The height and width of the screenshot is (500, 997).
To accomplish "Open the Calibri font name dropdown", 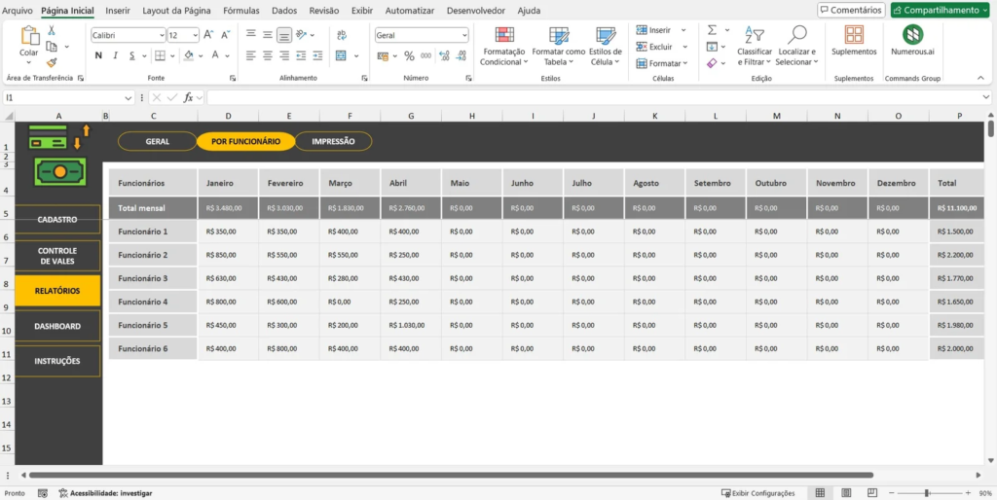I will [x=161, y=34].
